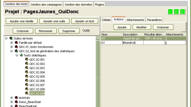Collapse the Tests statistiques suite
The width and height of the screenshot is (191, 107).
[17, 55]
